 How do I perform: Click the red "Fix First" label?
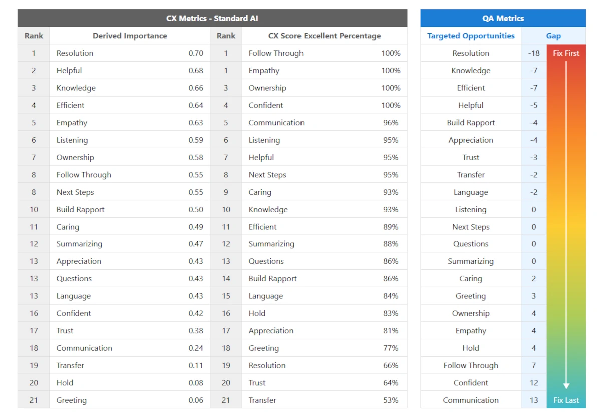click(566, 53)
